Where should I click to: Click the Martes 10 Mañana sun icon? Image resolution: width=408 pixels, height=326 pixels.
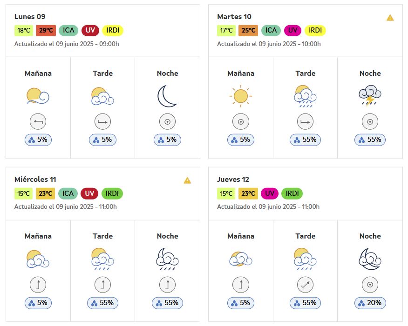pyautogui.click(x=241, y=96)
